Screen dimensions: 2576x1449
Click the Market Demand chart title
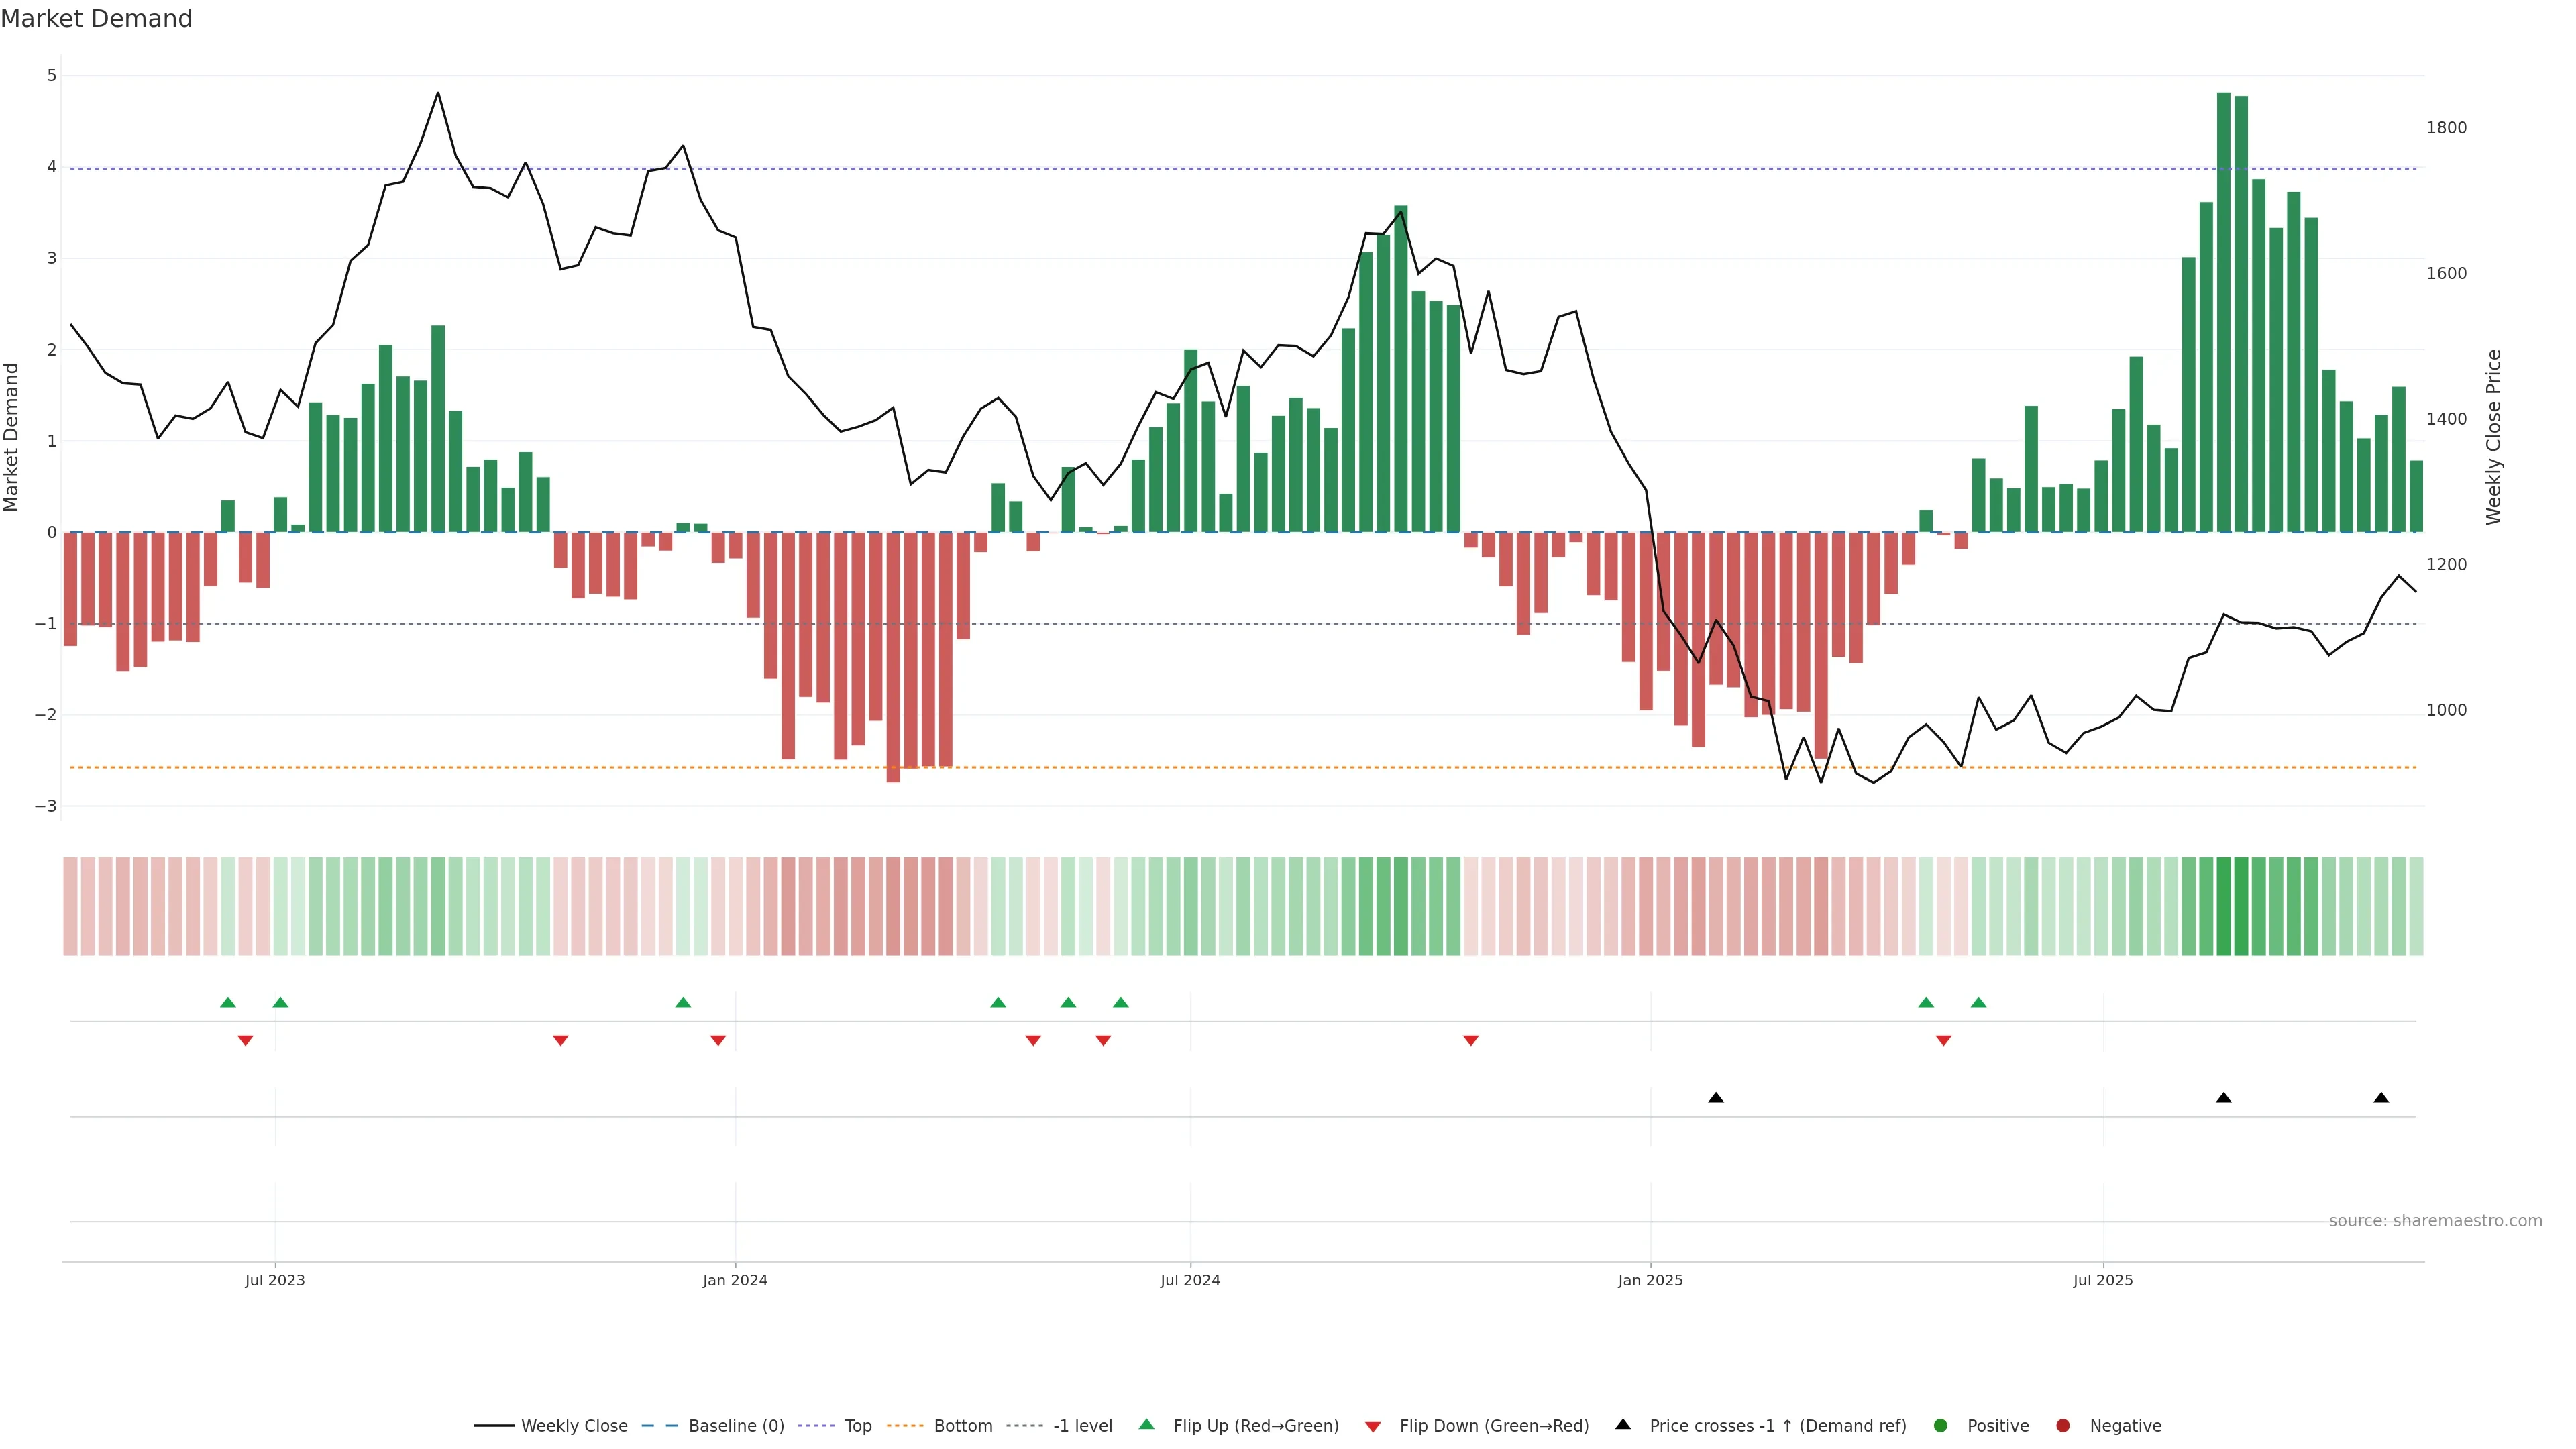coord(96,19)
